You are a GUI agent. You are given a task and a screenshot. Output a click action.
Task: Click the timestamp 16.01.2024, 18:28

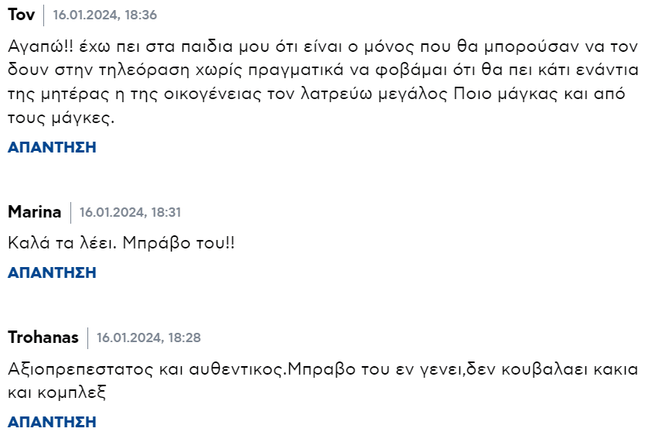point(148,338)
